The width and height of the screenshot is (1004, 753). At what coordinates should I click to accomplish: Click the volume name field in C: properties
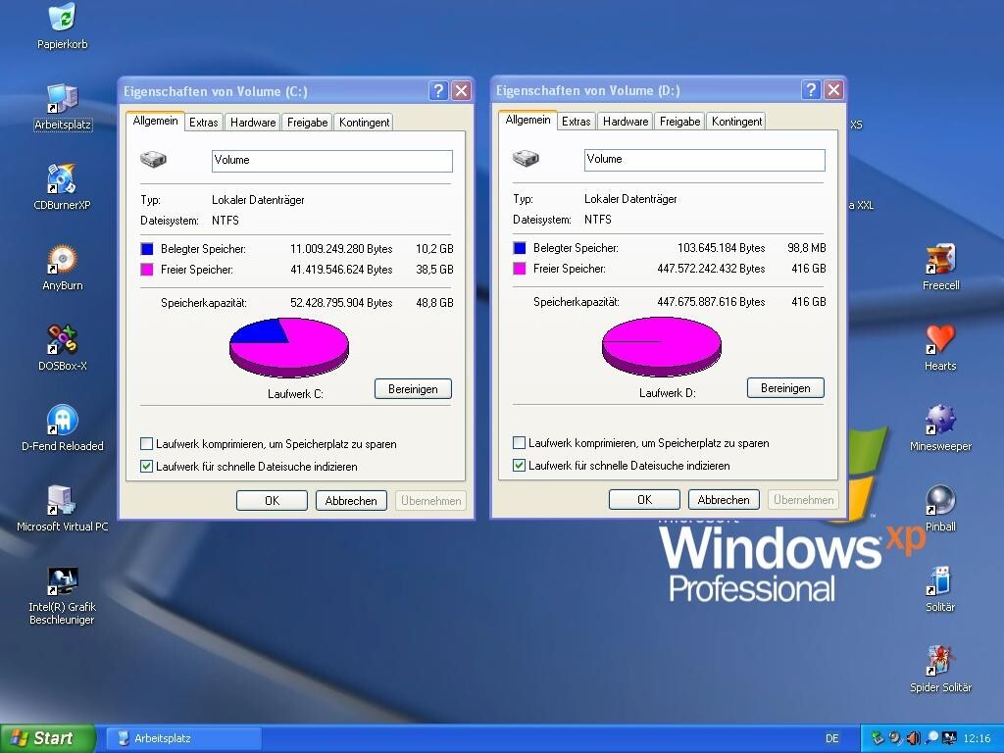(x=332, y=161)
